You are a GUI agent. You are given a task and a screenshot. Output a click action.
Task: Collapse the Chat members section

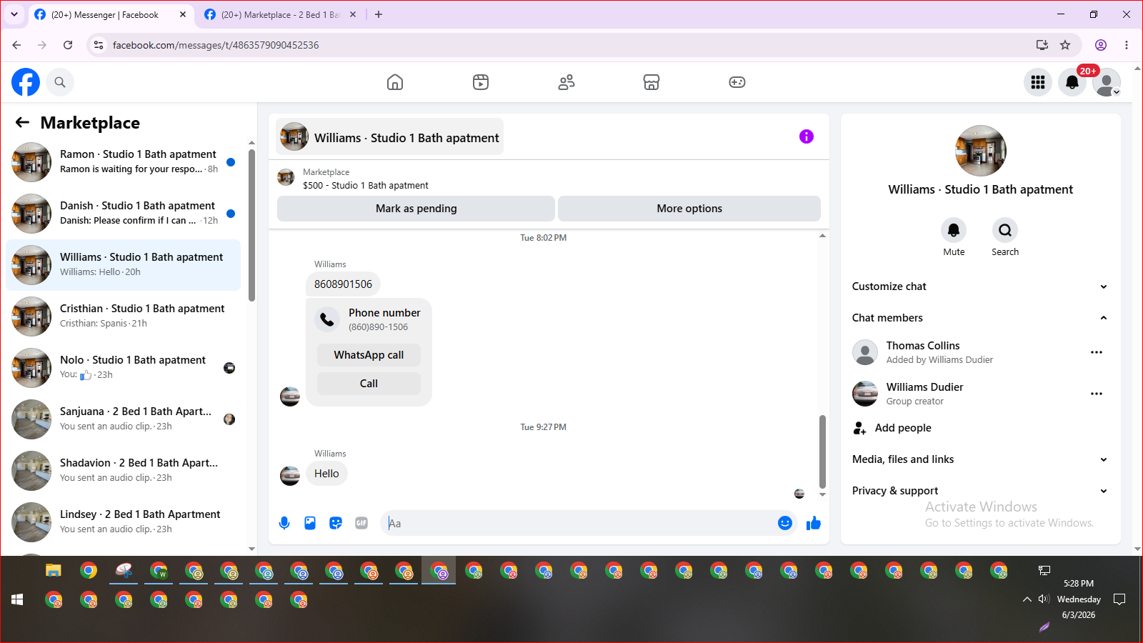click(980, 318)
